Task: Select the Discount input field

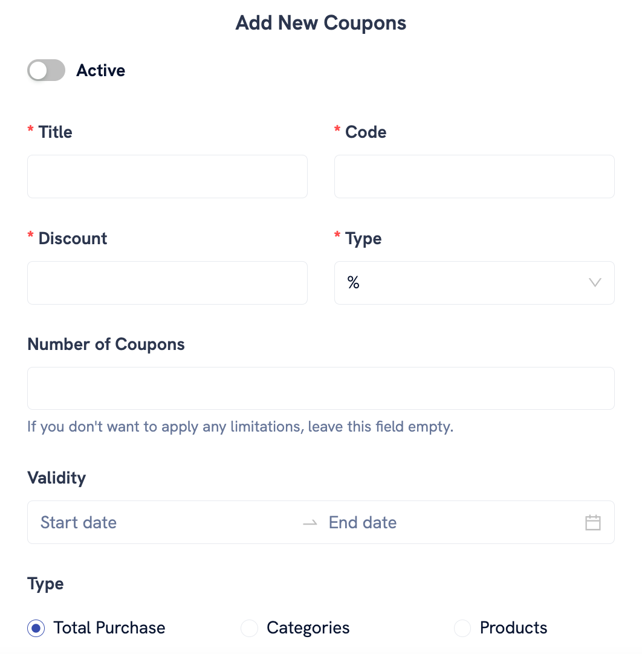Action: 167,283
